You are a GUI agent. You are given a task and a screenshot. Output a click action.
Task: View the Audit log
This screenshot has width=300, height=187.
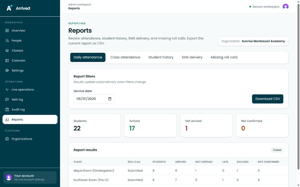click(30, 110)
